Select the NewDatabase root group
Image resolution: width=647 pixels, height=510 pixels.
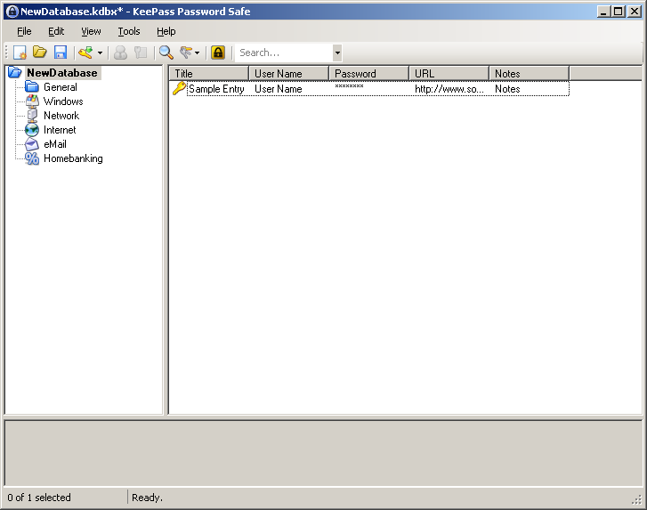click(62, 73)
